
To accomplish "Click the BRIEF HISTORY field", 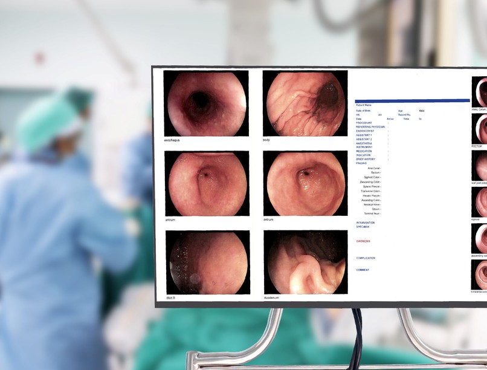I will [x=366, y=159].
